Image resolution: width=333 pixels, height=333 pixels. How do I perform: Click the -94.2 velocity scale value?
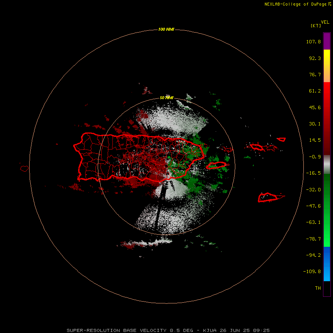[x=313, y=255]
